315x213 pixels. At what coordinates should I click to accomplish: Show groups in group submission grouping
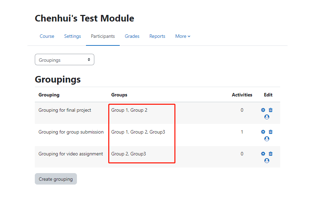pos(267,139)
